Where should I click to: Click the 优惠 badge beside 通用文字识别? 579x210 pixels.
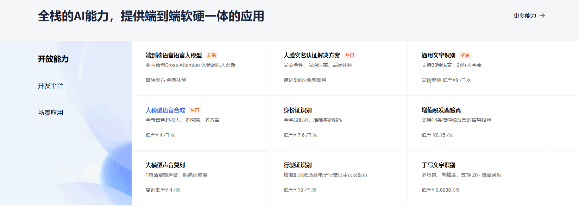465,55
